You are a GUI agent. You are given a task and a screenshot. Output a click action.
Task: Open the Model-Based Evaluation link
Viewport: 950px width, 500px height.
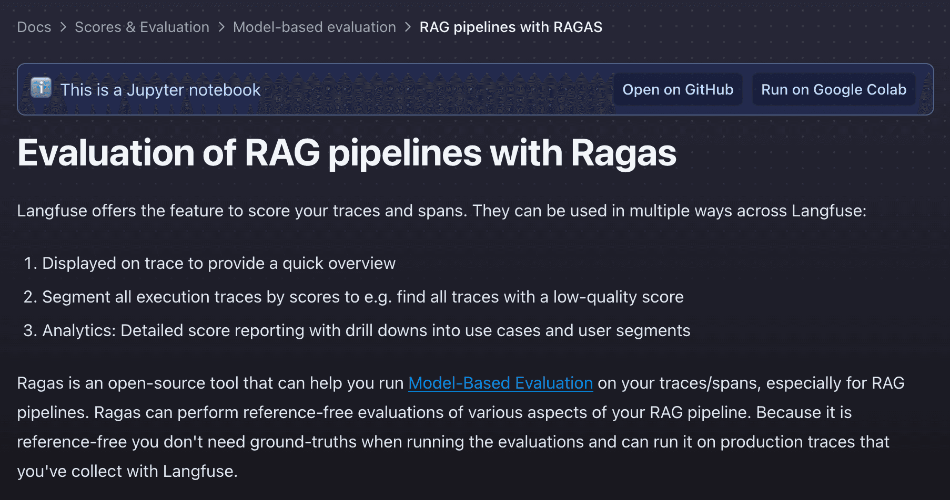[500, 383]
